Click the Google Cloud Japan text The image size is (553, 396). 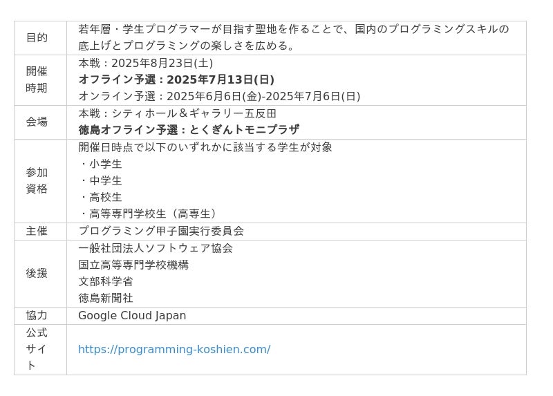coord(132,316)
